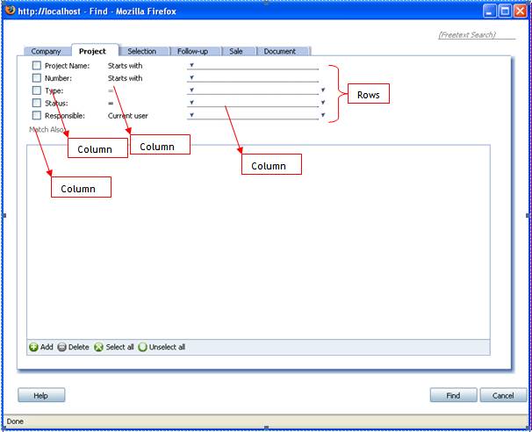Viewport: 532px width, 432px height.
Task: Open the 'Starts with' operator for Number
Action: point(125,78)
